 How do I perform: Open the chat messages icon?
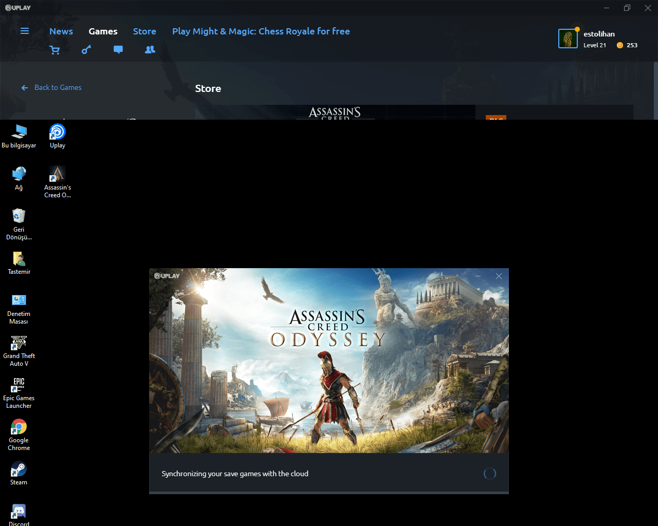[x=118, y=50]
